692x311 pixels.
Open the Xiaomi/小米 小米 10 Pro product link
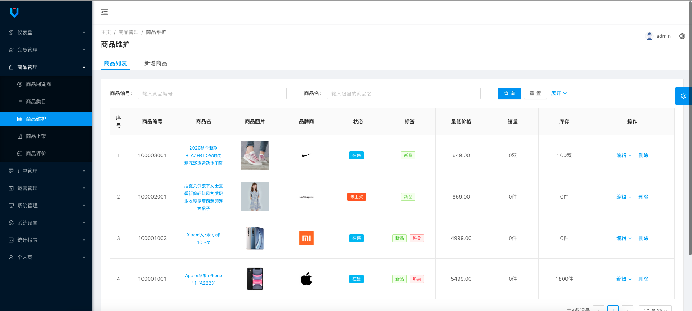pyautogui.click(x=204, y=239)
